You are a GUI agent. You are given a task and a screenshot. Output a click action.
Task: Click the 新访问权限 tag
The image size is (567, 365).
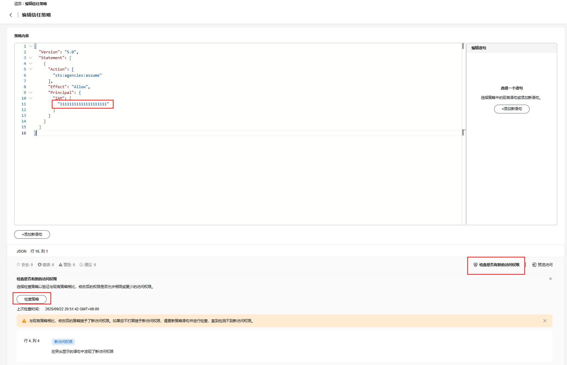pyautogui.click(x=63, y=342)
